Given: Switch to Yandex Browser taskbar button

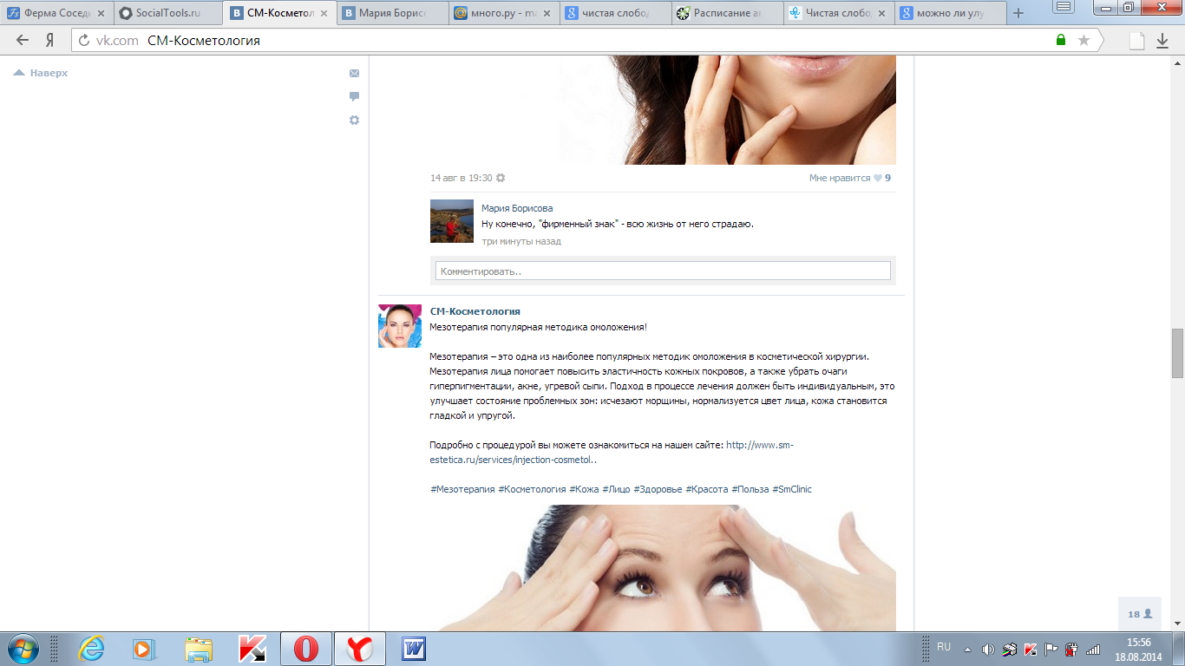Looking at the screenshot, I should click(x=360, y=649).
